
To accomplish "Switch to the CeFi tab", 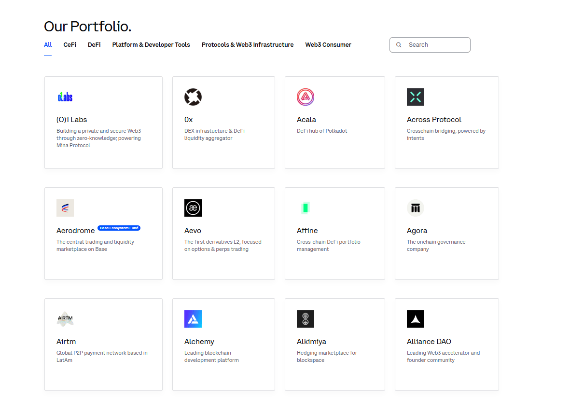I will pyautogui.click(x=70, y=45).
